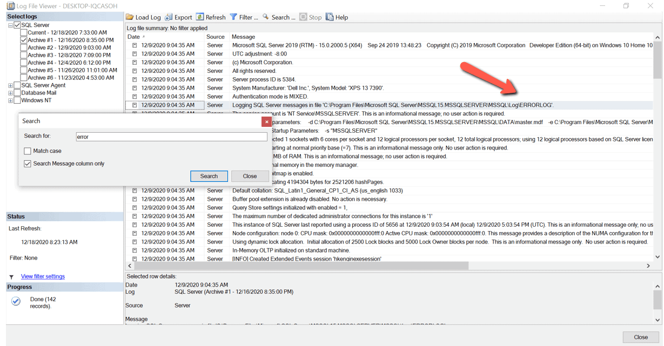
Task: Click the entry icon of the 'Default collation' row
Action: click(x=135, y=191)
